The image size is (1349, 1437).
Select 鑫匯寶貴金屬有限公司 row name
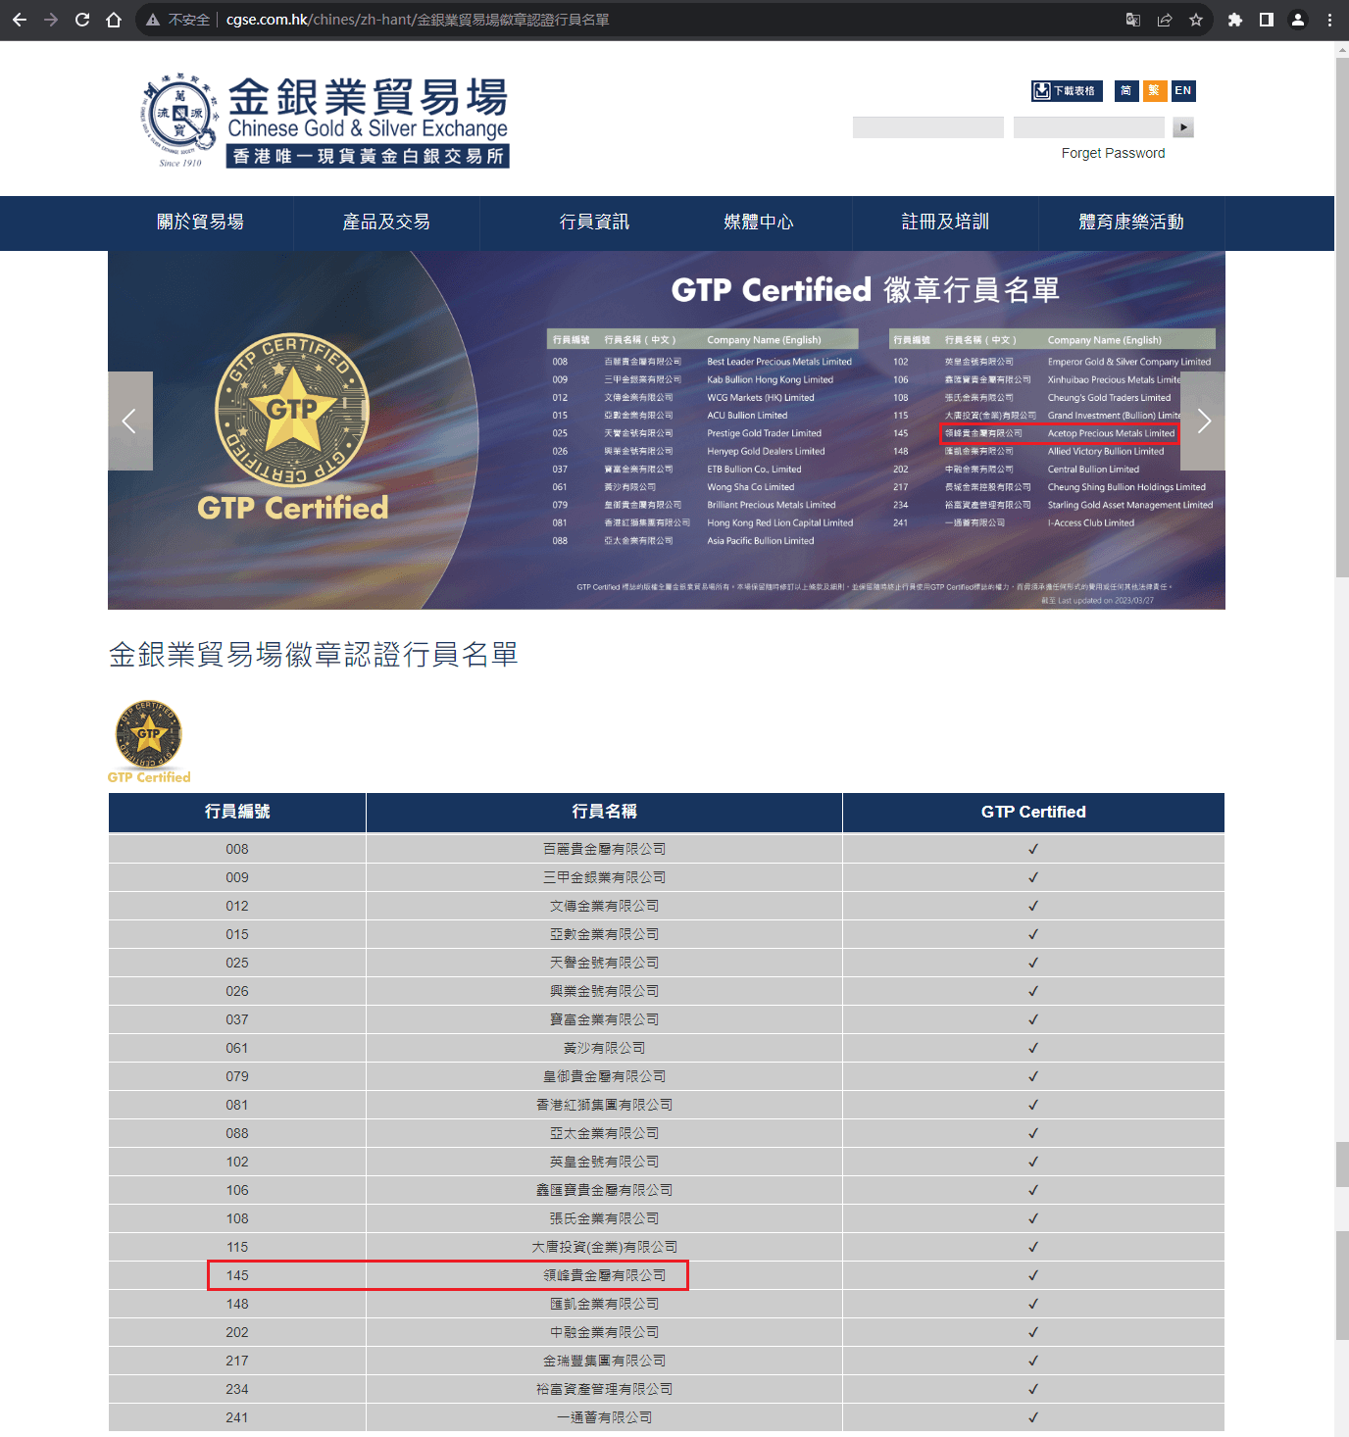pos(604,1190)
